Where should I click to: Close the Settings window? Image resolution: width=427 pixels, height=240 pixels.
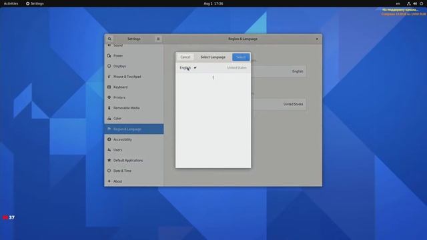point(317,39)
